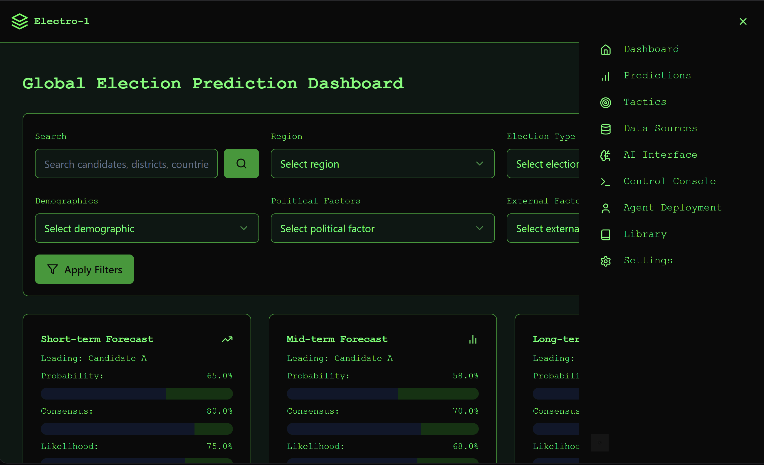Screen dimensions: 764x465
Task: Click the Electro-1 layers logo icon
Action: [20, 21]
